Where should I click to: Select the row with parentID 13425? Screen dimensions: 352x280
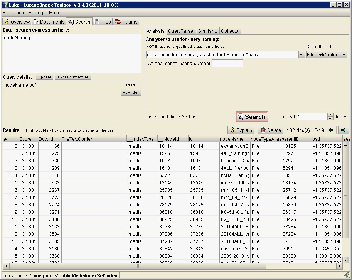(x=173, y=219)
